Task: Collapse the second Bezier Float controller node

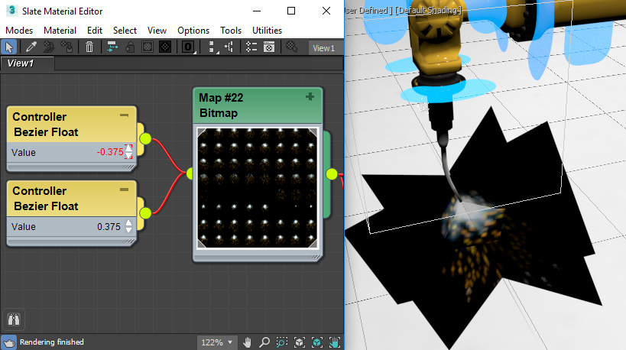Action: tap(124, 190)
